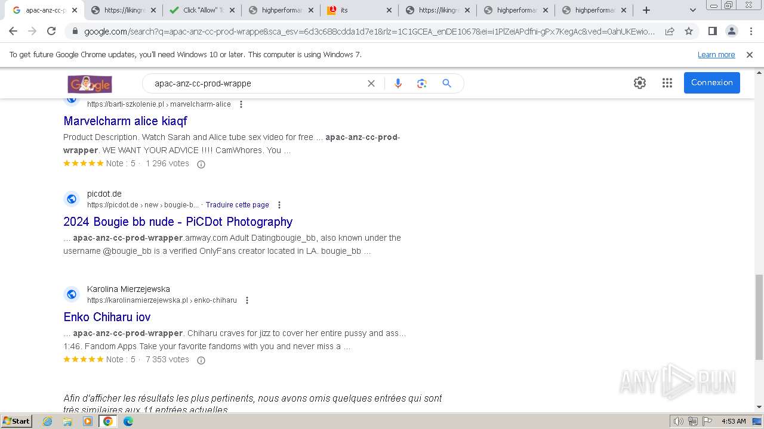Image resolution: width=764 pixels, height=429 pixels.
Task: Dismiss the Chrome update notification bar
Action: click(x=750, y=55)
